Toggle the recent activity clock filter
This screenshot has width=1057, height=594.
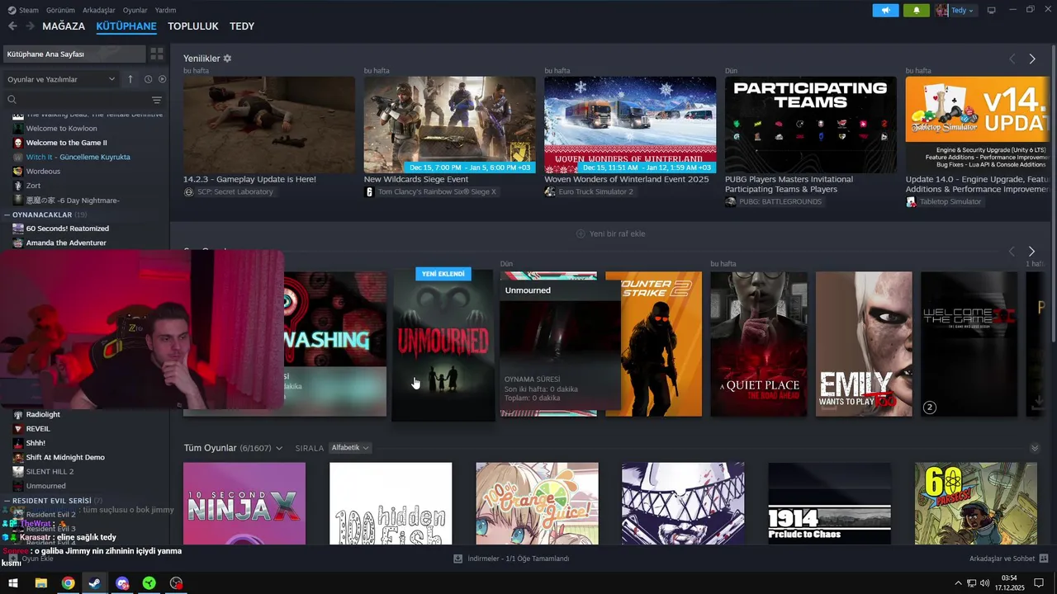[x=149, y=79]
